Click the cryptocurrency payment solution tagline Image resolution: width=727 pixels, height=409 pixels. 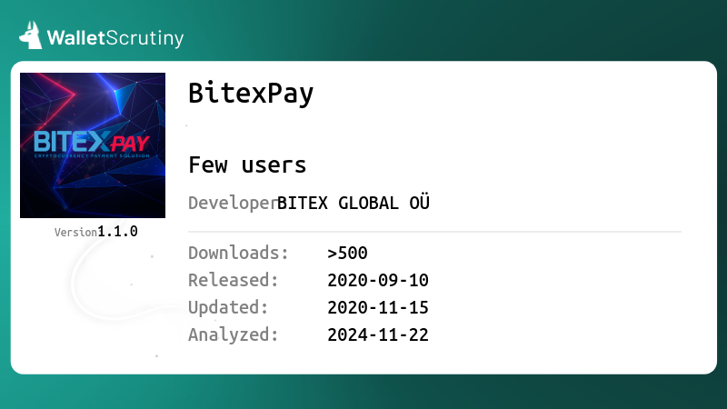click(92, 155)
